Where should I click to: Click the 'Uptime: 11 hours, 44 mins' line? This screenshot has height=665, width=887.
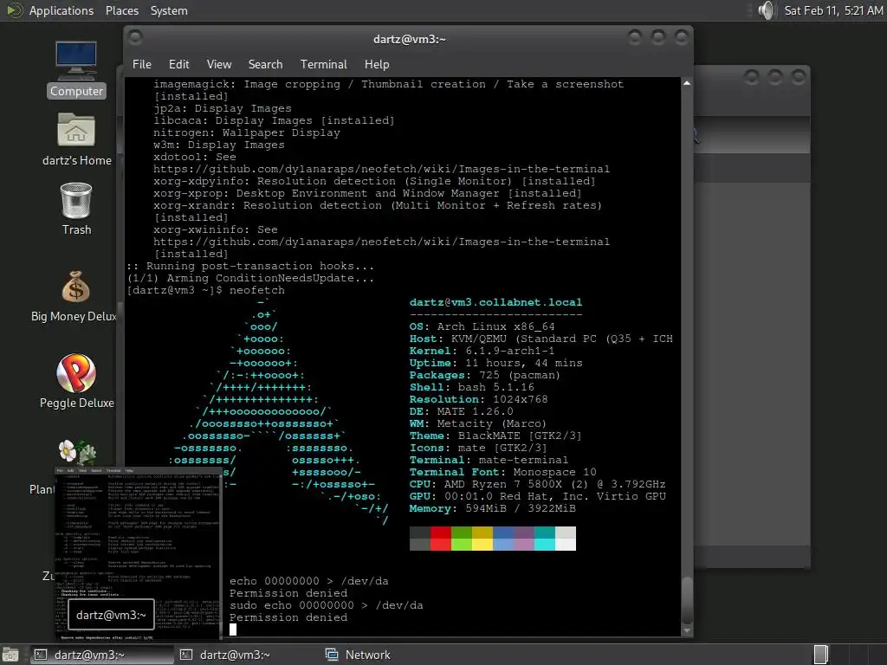[495, 363]
